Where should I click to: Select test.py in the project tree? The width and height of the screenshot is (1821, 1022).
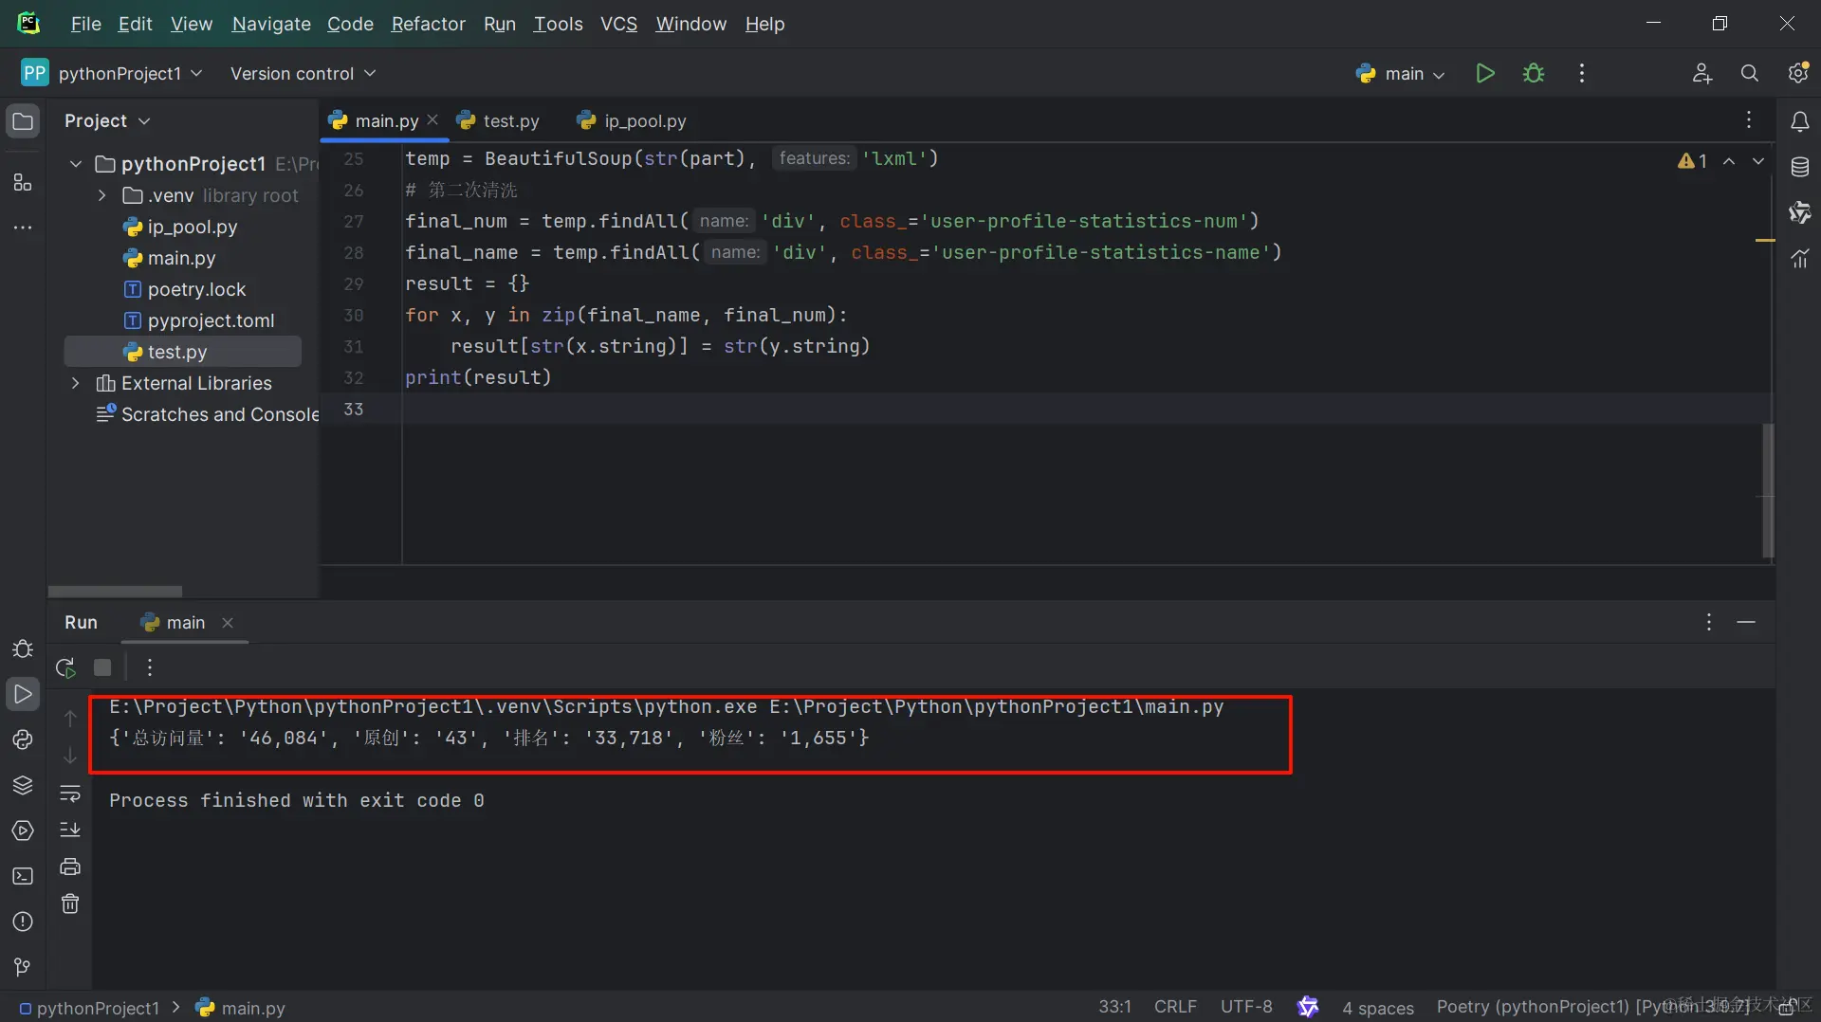tap(176, 352)
